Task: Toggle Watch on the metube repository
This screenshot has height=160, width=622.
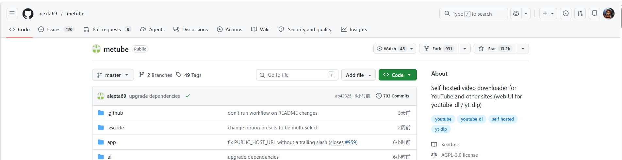Action: 391,49
